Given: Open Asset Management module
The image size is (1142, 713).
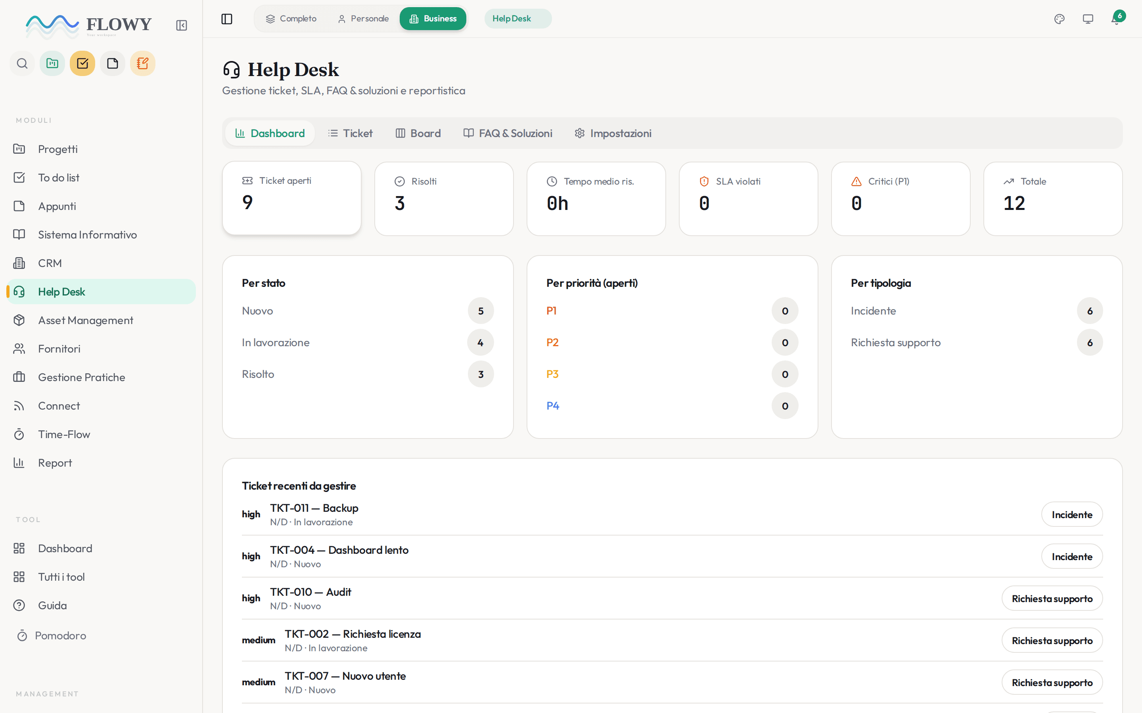Looking at the screenshot, I should [x=101, y=320].
